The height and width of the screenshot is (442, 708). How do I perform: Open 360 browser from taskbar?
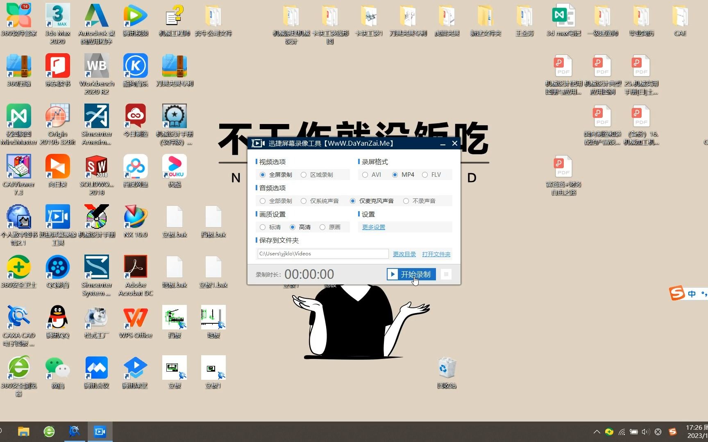(x=49, y=432)
